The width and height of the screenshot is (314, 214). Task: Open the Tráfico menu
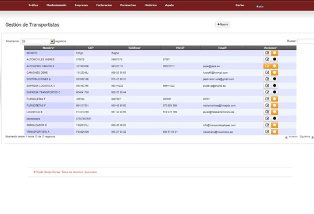tap(33, 5)
